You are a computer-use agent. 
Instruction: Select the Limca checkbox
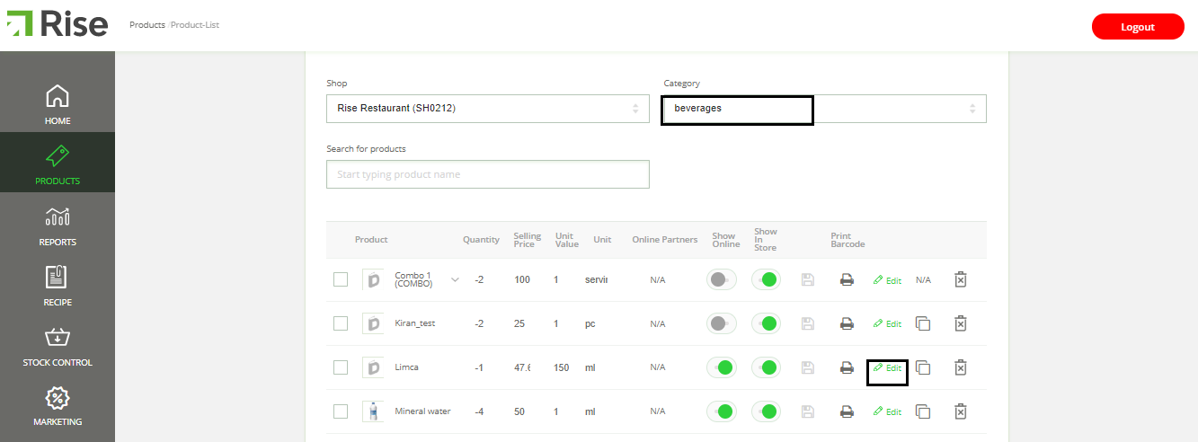tap(341, 367)
